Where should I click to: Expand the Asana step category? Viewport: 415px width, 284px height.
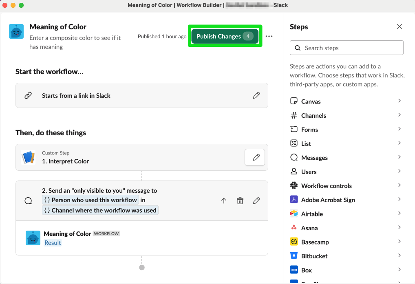pyautogui.click(x=399, y=227)
